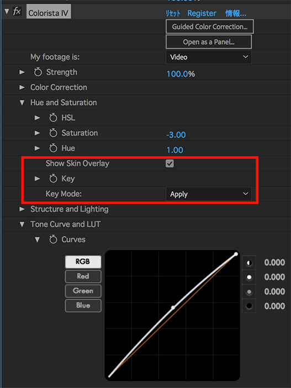Click the curve midpoint control point

[173, 308]
